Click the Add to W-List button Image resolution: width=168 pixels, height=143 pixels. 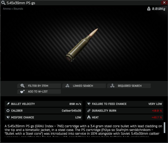point(39,91)
